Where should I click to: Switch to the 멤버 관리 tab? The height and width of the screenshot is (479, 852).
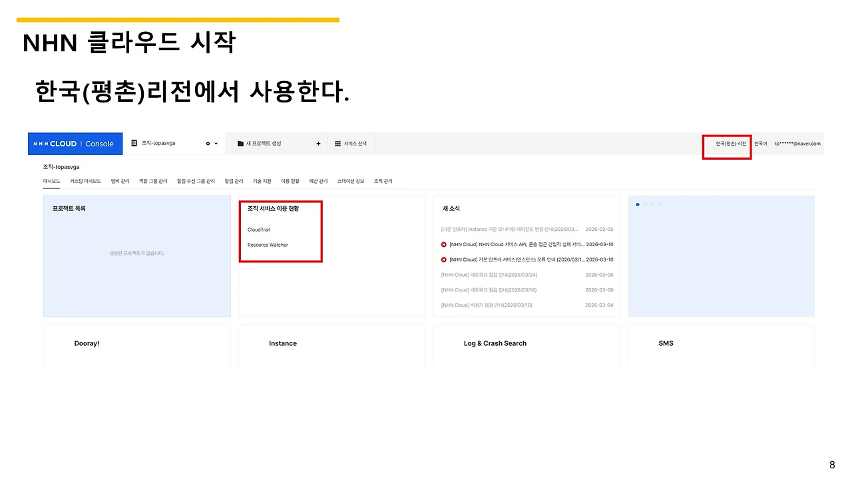[120, 180]
